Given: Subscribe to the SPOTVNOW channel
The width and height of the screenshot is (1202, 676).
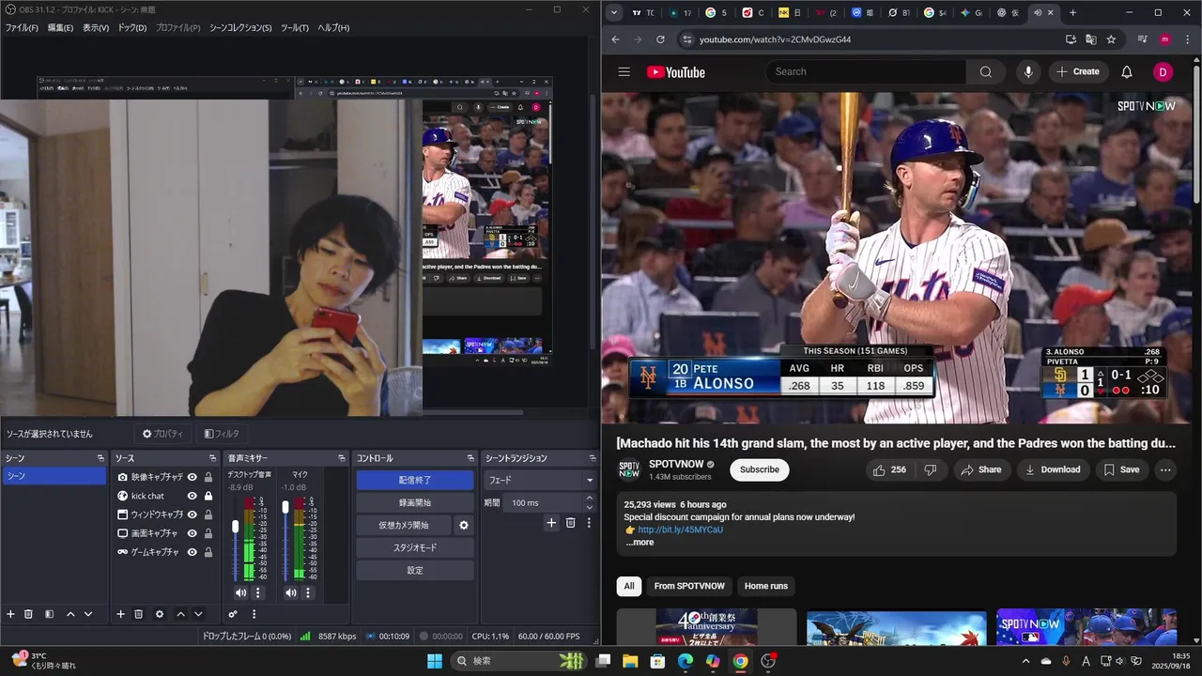Looking at the screenshot, I should 759,469.
